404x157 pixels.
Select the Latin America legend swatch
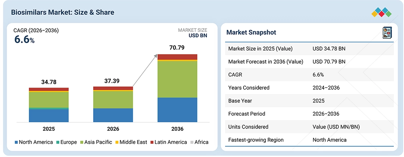pyautogui.click(x=152, y=142)
